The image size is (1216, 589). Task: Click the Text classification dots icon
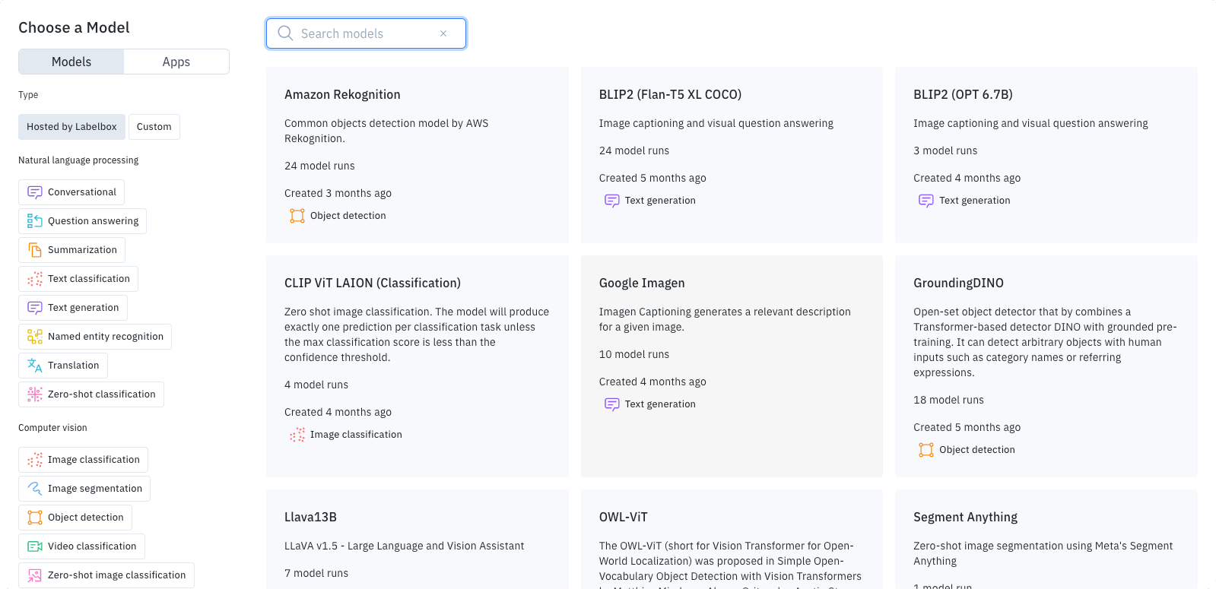tap(35, 279)
